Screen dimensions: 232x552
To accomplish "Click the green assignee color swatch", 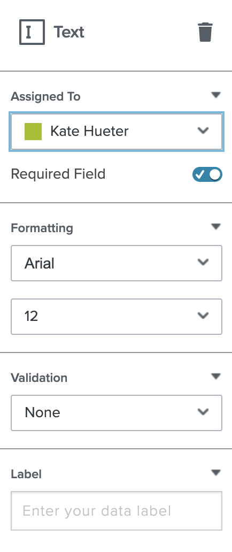I will [33, 131].
